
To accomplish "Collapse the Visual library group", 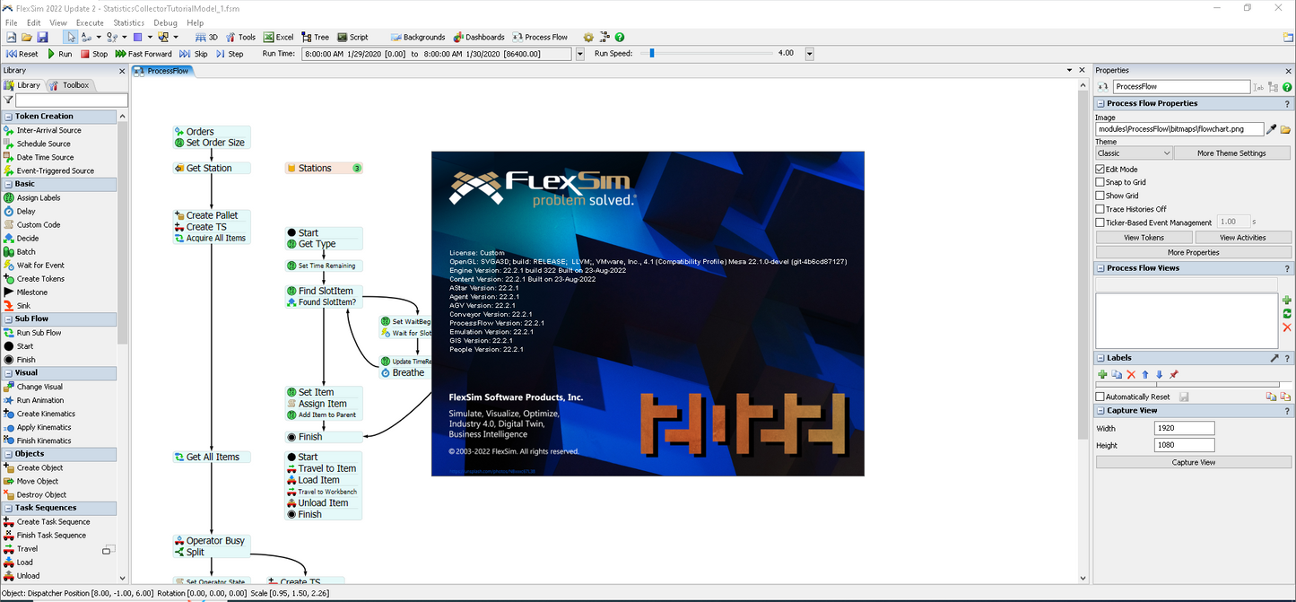I will (x=8, y=373).
